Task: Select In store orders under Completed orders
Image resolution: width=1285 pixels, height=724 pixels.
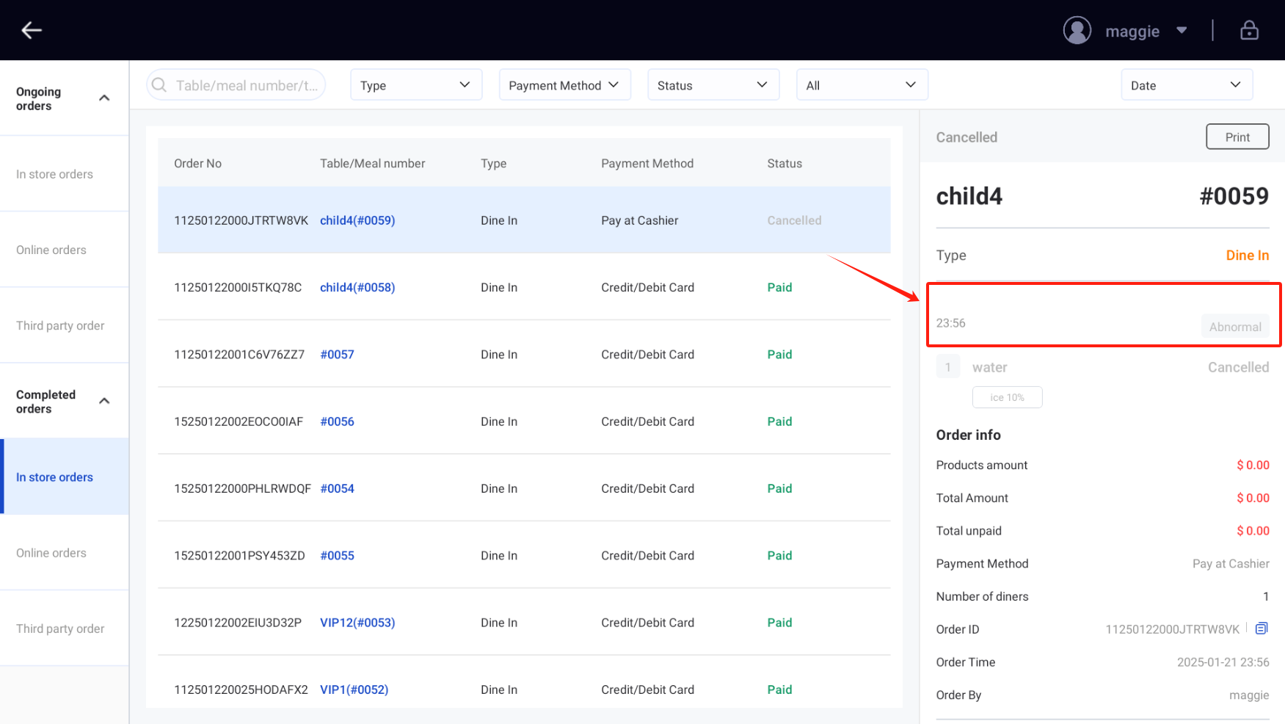Action: click(x=65, y=477)
